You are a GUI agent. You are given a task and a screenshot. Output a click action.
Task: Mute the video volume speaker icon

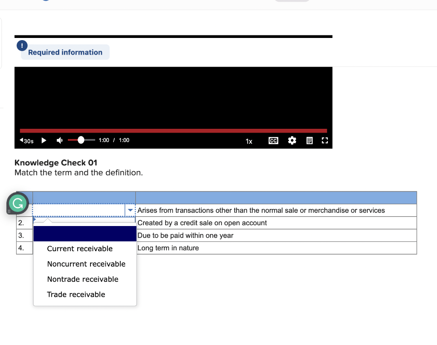59,140
